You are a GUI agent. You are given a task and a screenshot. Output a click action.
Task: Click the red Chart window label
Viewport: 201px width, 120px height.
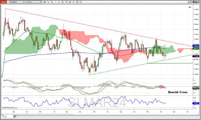(x=4, y=2)
